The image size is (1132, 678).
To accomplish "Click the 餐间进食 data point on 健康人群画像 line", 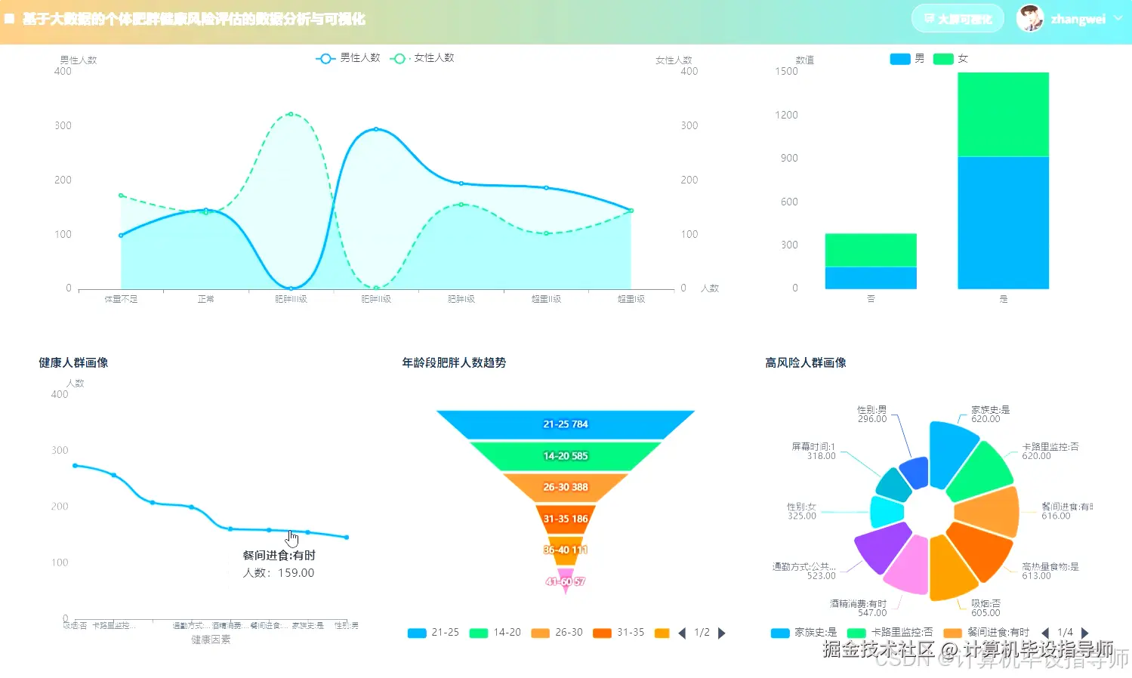I will [269, 530].
